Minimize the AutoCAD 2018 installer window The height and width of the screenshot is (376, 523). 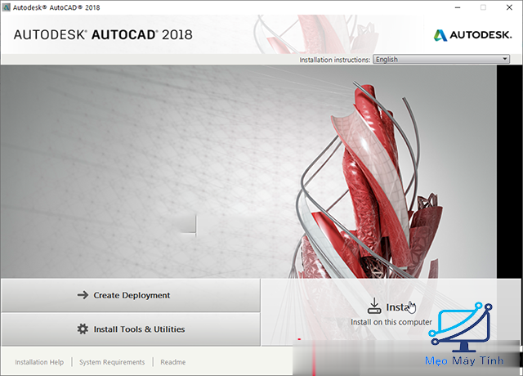458,7
